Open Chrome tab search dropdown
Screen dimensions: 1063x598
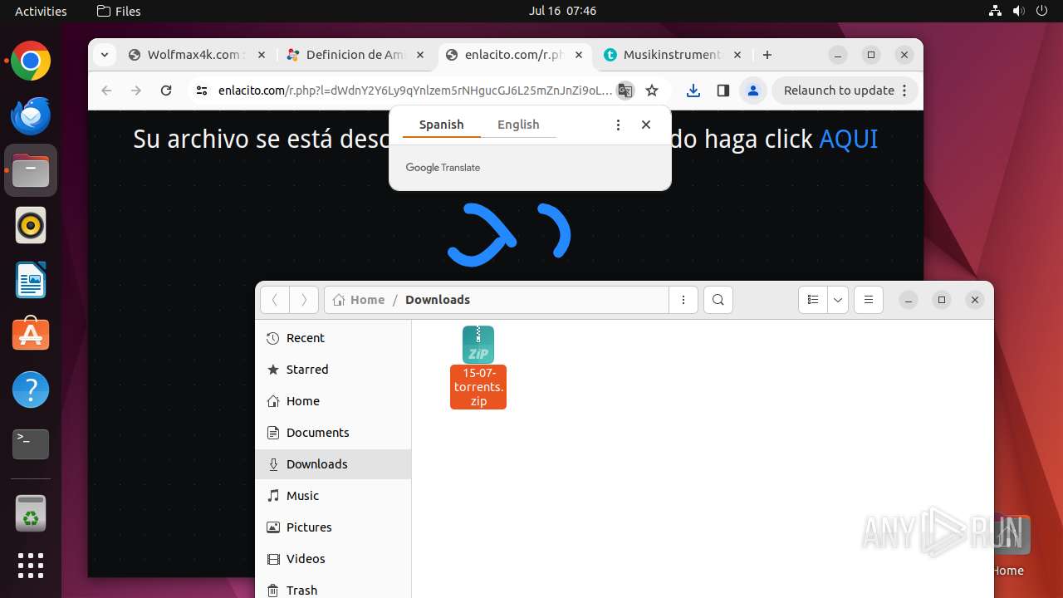coord(104,55)
